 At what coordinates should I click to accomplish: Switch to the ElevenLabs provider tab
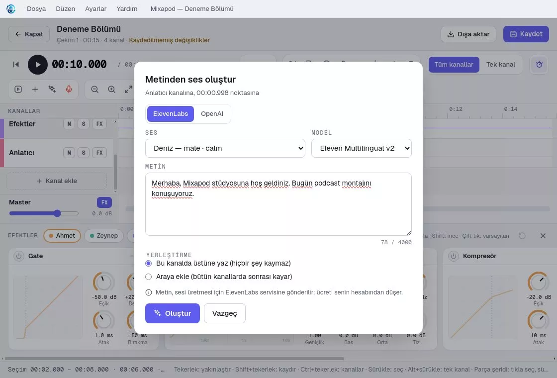coord(171,114)
